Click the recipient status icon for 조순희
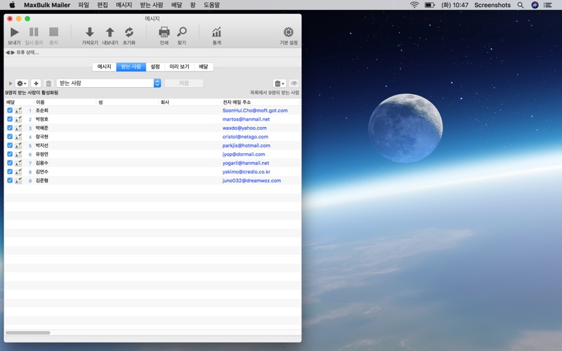This screenshot has width=562, height=351. tap(18, 110)
